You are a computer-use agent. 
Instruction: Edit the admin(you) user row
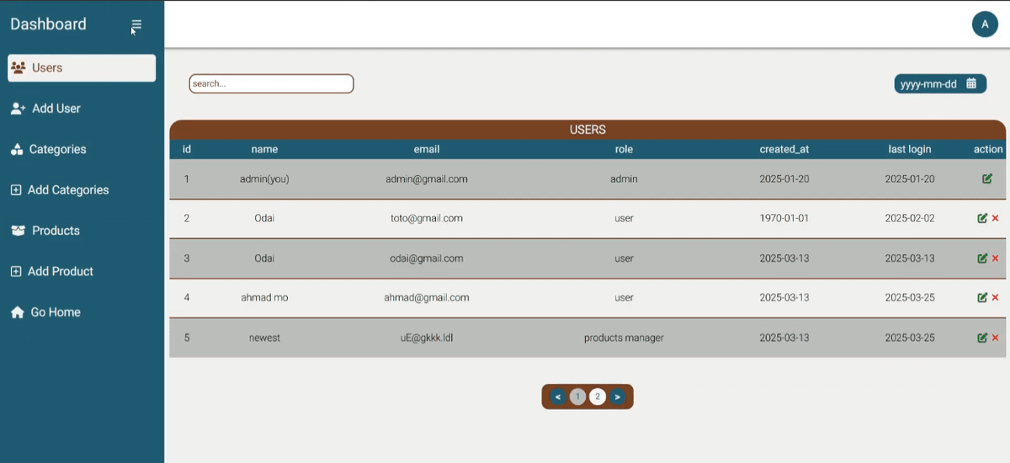(987, 178)
